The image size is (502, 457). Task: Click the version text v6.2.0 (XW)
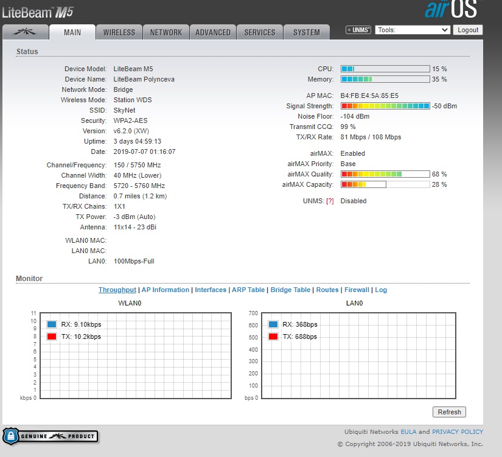(x=131, y=131)
